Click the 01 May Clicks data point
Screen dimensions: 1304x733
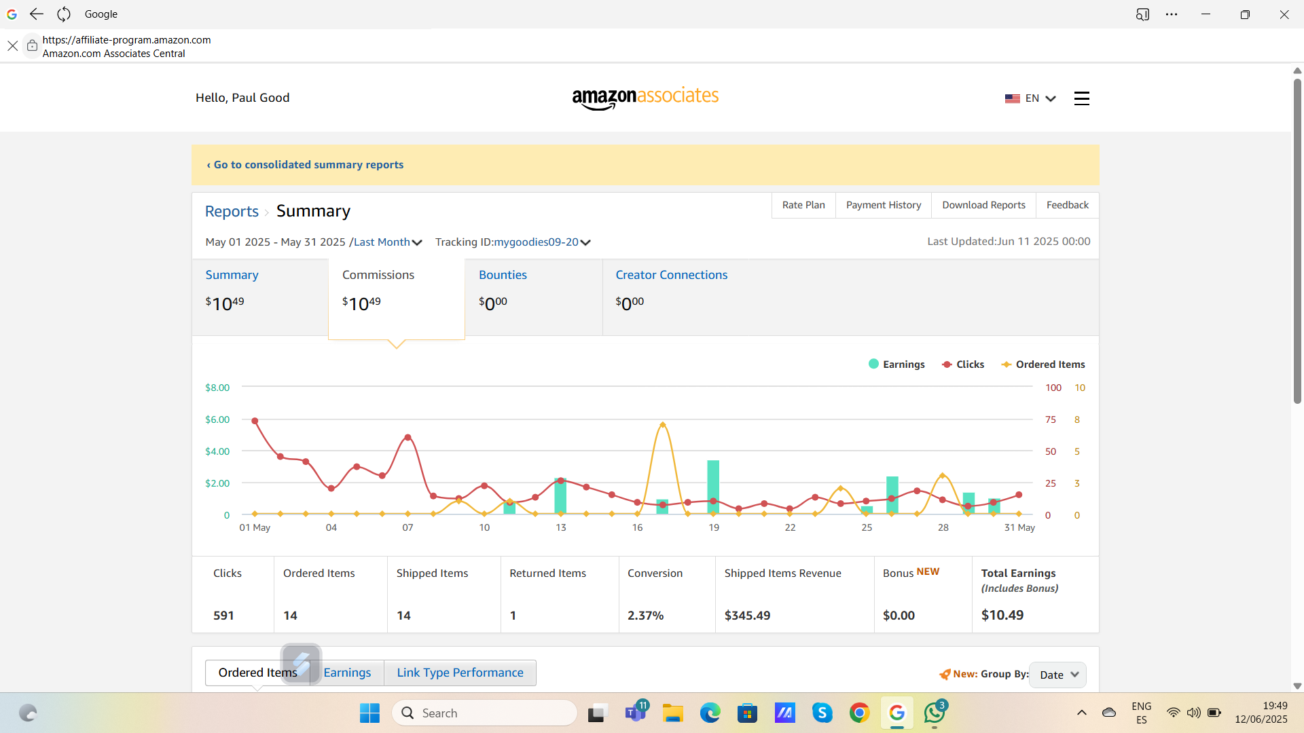pyautogui.click(x=255, y=421)
